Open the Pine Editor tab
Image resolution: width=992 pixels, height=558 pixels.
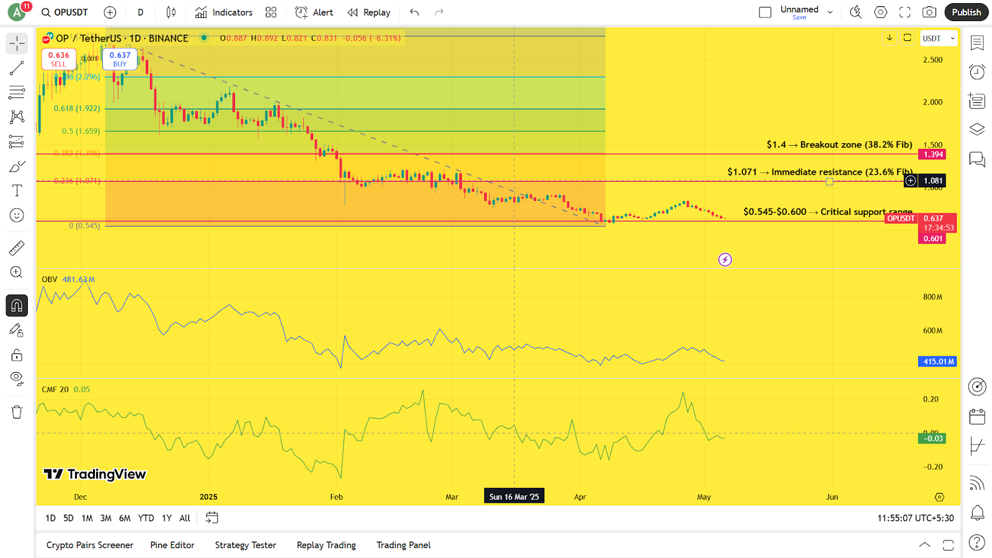[172, 545]
